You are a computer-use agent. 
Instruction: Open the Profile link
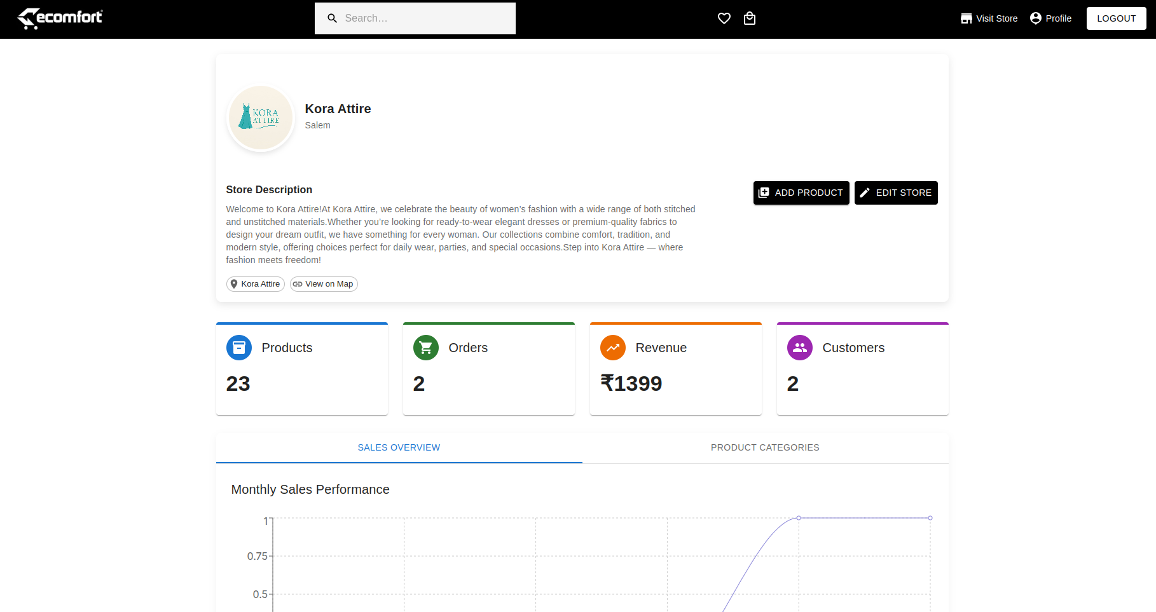click(x=1050, y=18)
